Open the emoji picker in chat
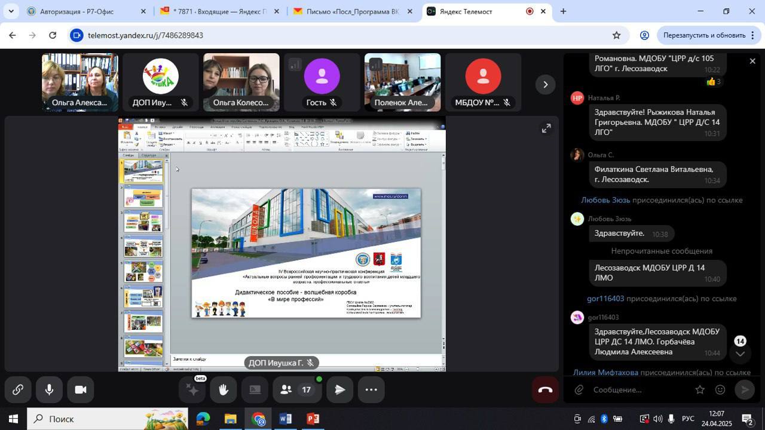The image size is (765, 430). (x=721, y=390)
